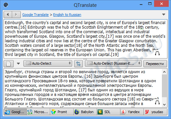Select the SDL translation service tab

click(x=108, y=112)
